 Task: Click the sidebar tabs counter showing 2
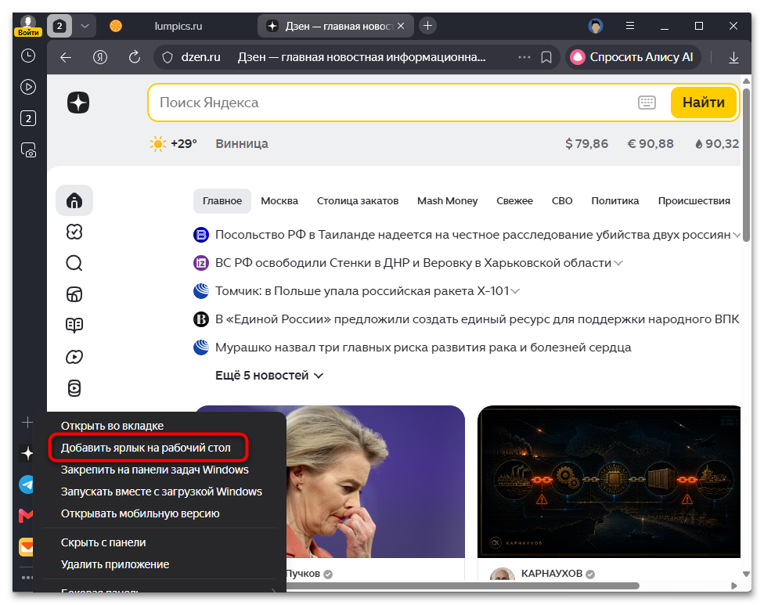pyautogui.click(x=28, y=118)
